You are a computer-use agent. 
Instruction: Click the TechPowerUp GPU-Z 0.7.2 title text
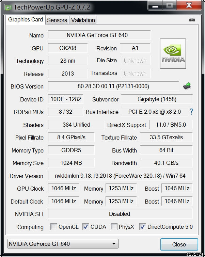click(x=52, y=7)
